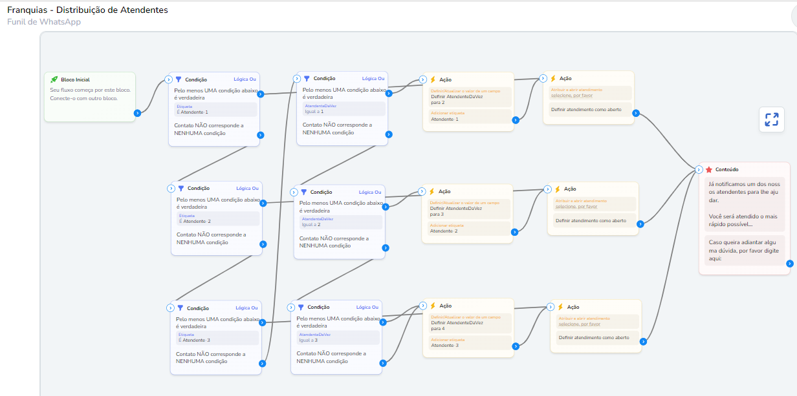This screenshot has width=797, height=396.
Task: Click the rocket icon in Bloco Inicial
Action: [x=54, y=79]
